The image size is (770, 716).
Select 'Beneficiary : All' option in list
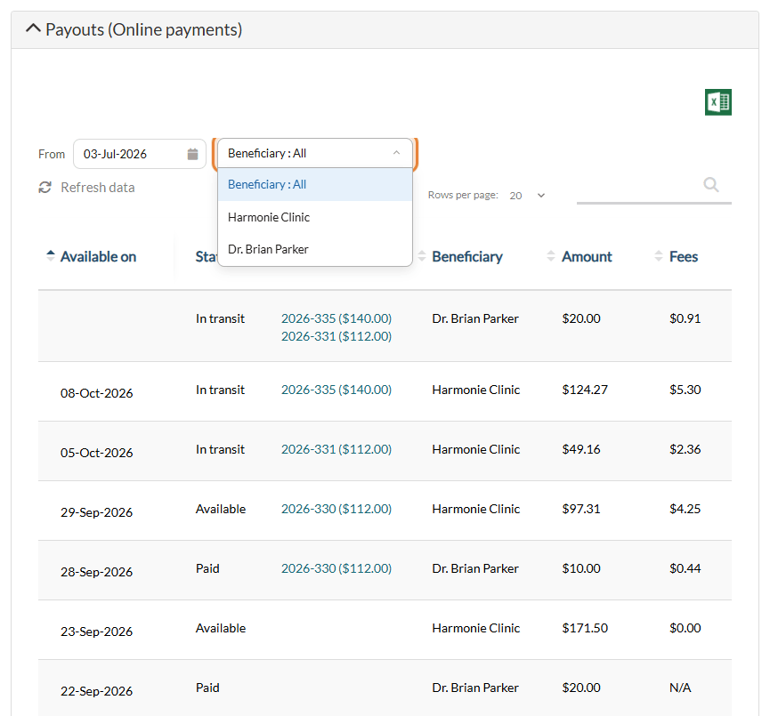[315, 184]
